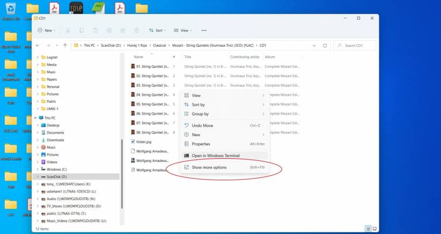The height and width of the screenshot is (234, 441).
Task: Click the Search CD1 input field
Action: 354,45
